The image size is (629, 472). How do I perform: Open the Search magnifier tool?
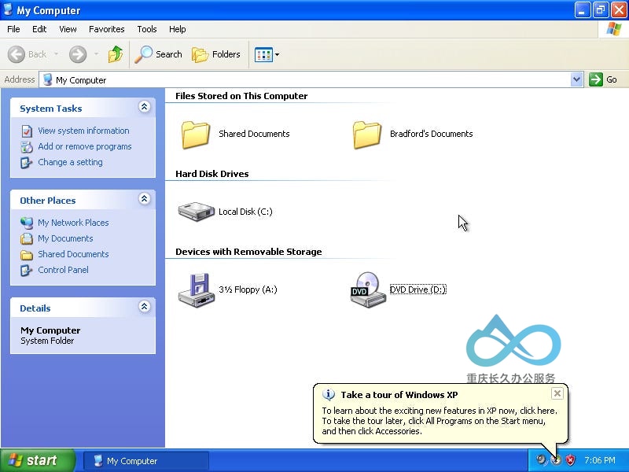pyautogui.click(x=159, y=54)
